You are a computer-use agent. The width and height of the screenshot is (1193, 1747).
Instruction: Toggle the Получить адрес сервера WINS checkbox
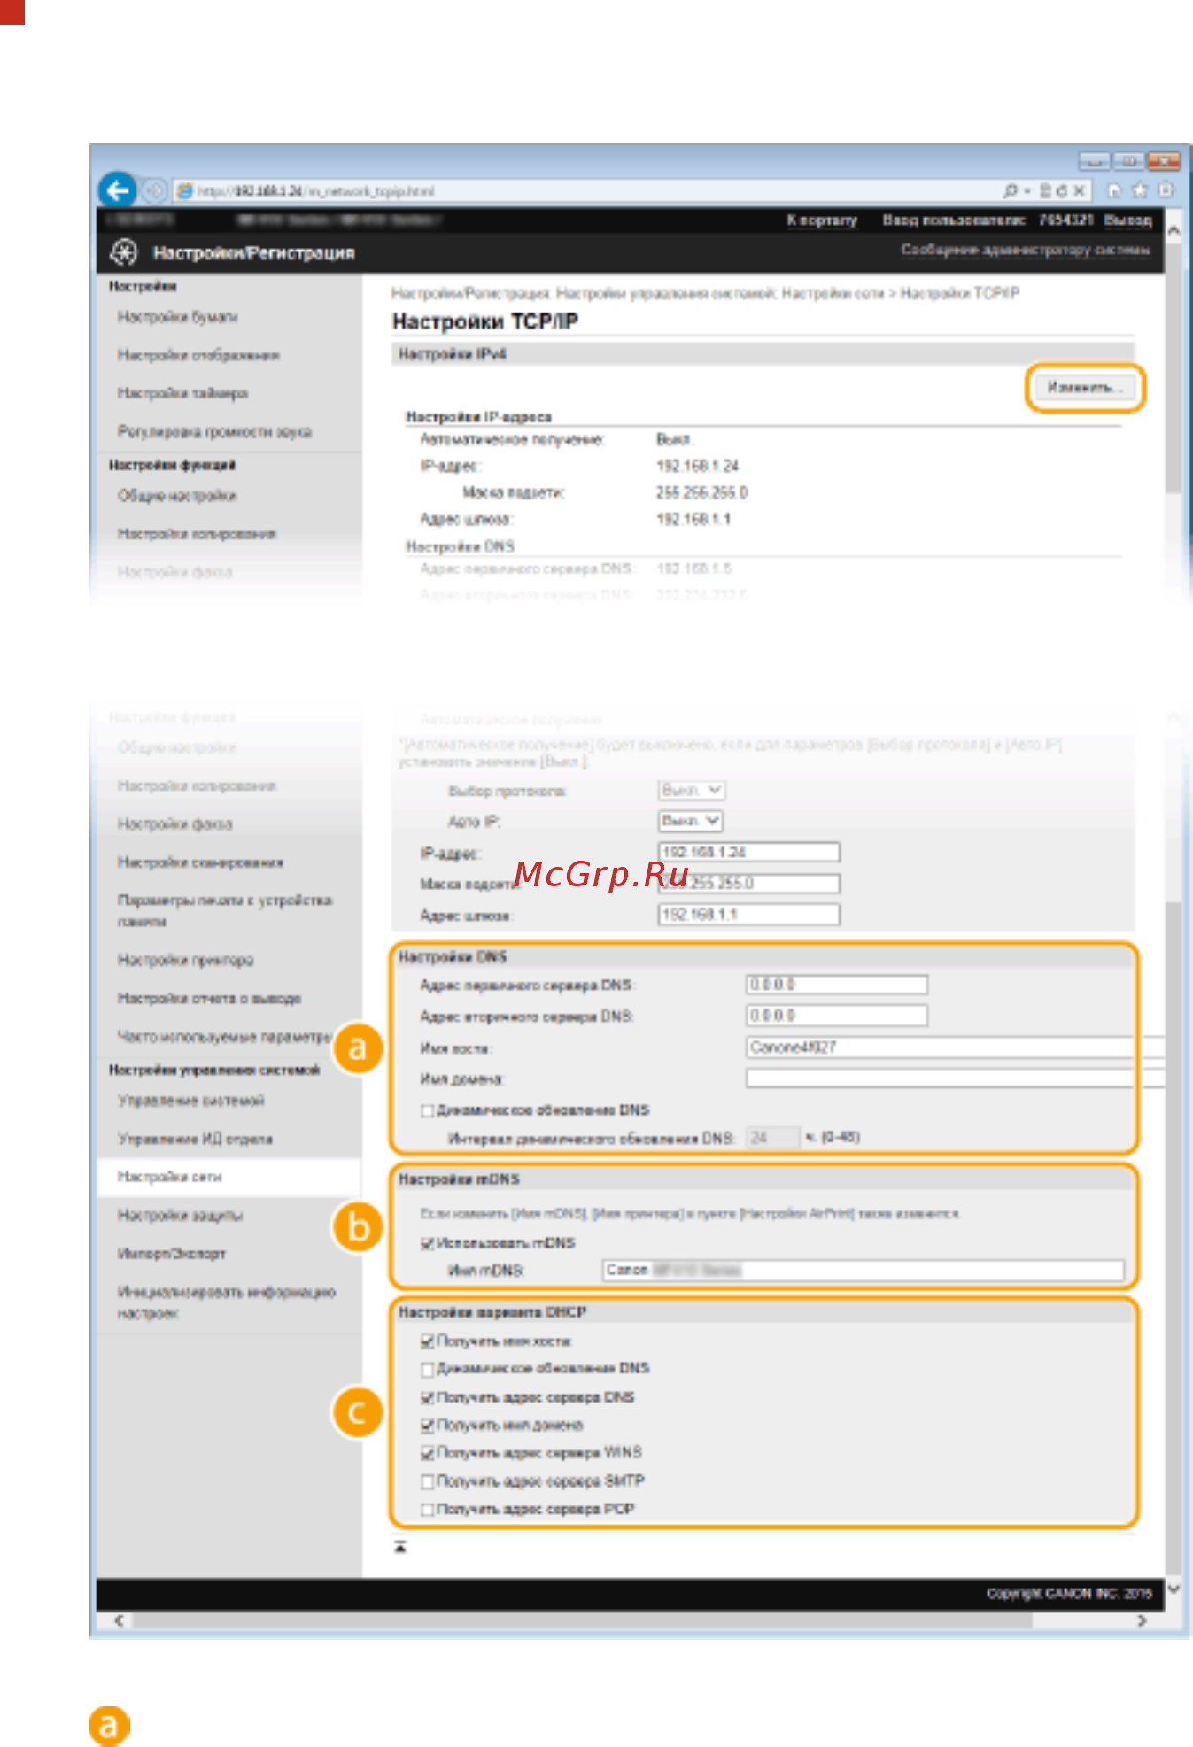(428, 1453)
